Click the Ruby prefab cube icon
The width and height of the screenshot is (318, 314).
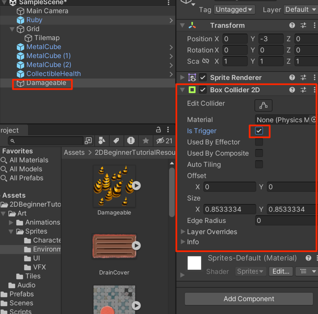pyautogui.click(x=20, y=20)
